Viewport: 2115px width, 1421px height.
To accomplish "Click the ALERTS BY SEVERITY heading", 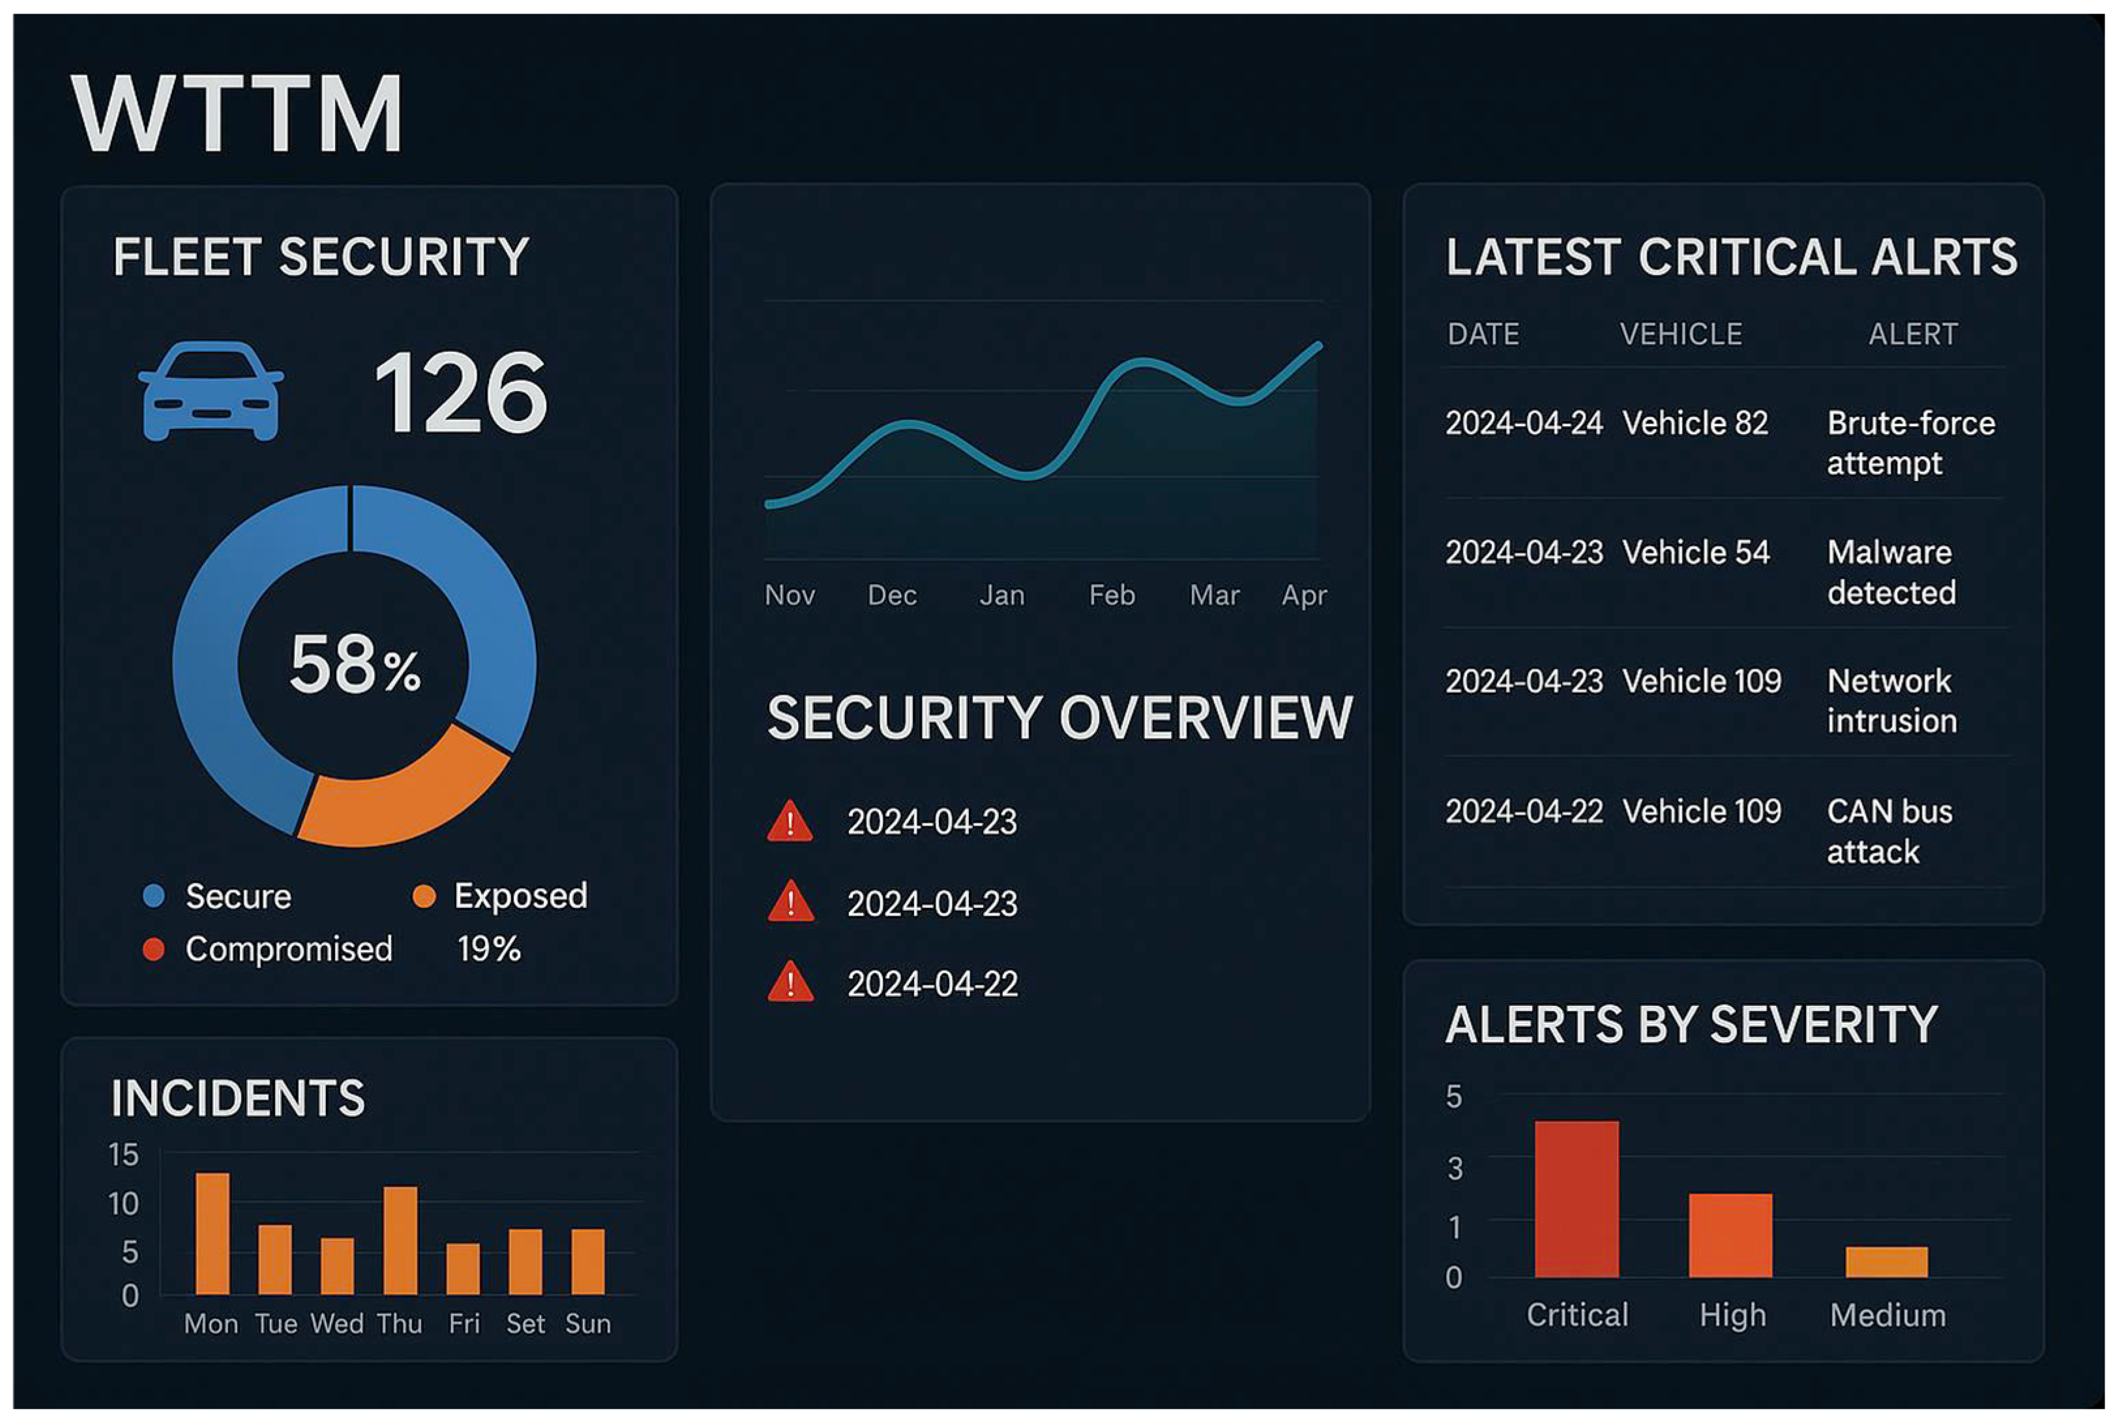I will tap(1691, 1025).
